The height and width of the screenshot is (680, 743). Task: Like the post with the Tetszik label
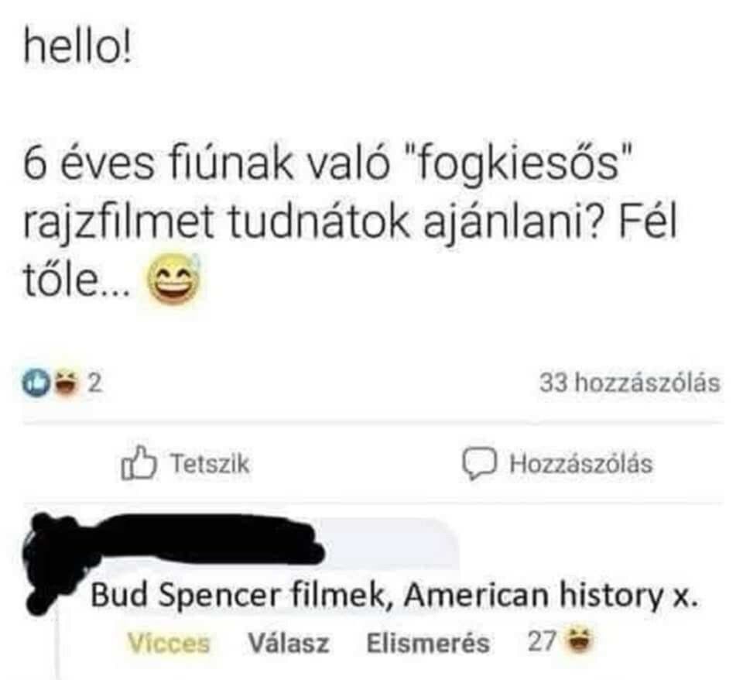(x=210, y=463)
